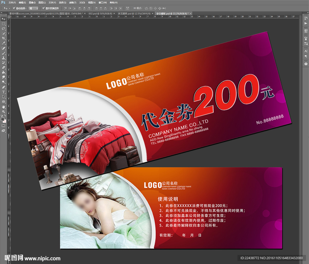Open the Brush settings panel icon
Image resolution: width=309 pixels, height=264 pixels.
coord(306,43)
